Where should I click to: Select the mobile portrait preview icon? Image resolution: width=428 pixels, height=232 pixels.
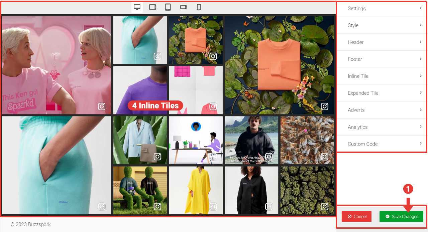click(199, 7)
